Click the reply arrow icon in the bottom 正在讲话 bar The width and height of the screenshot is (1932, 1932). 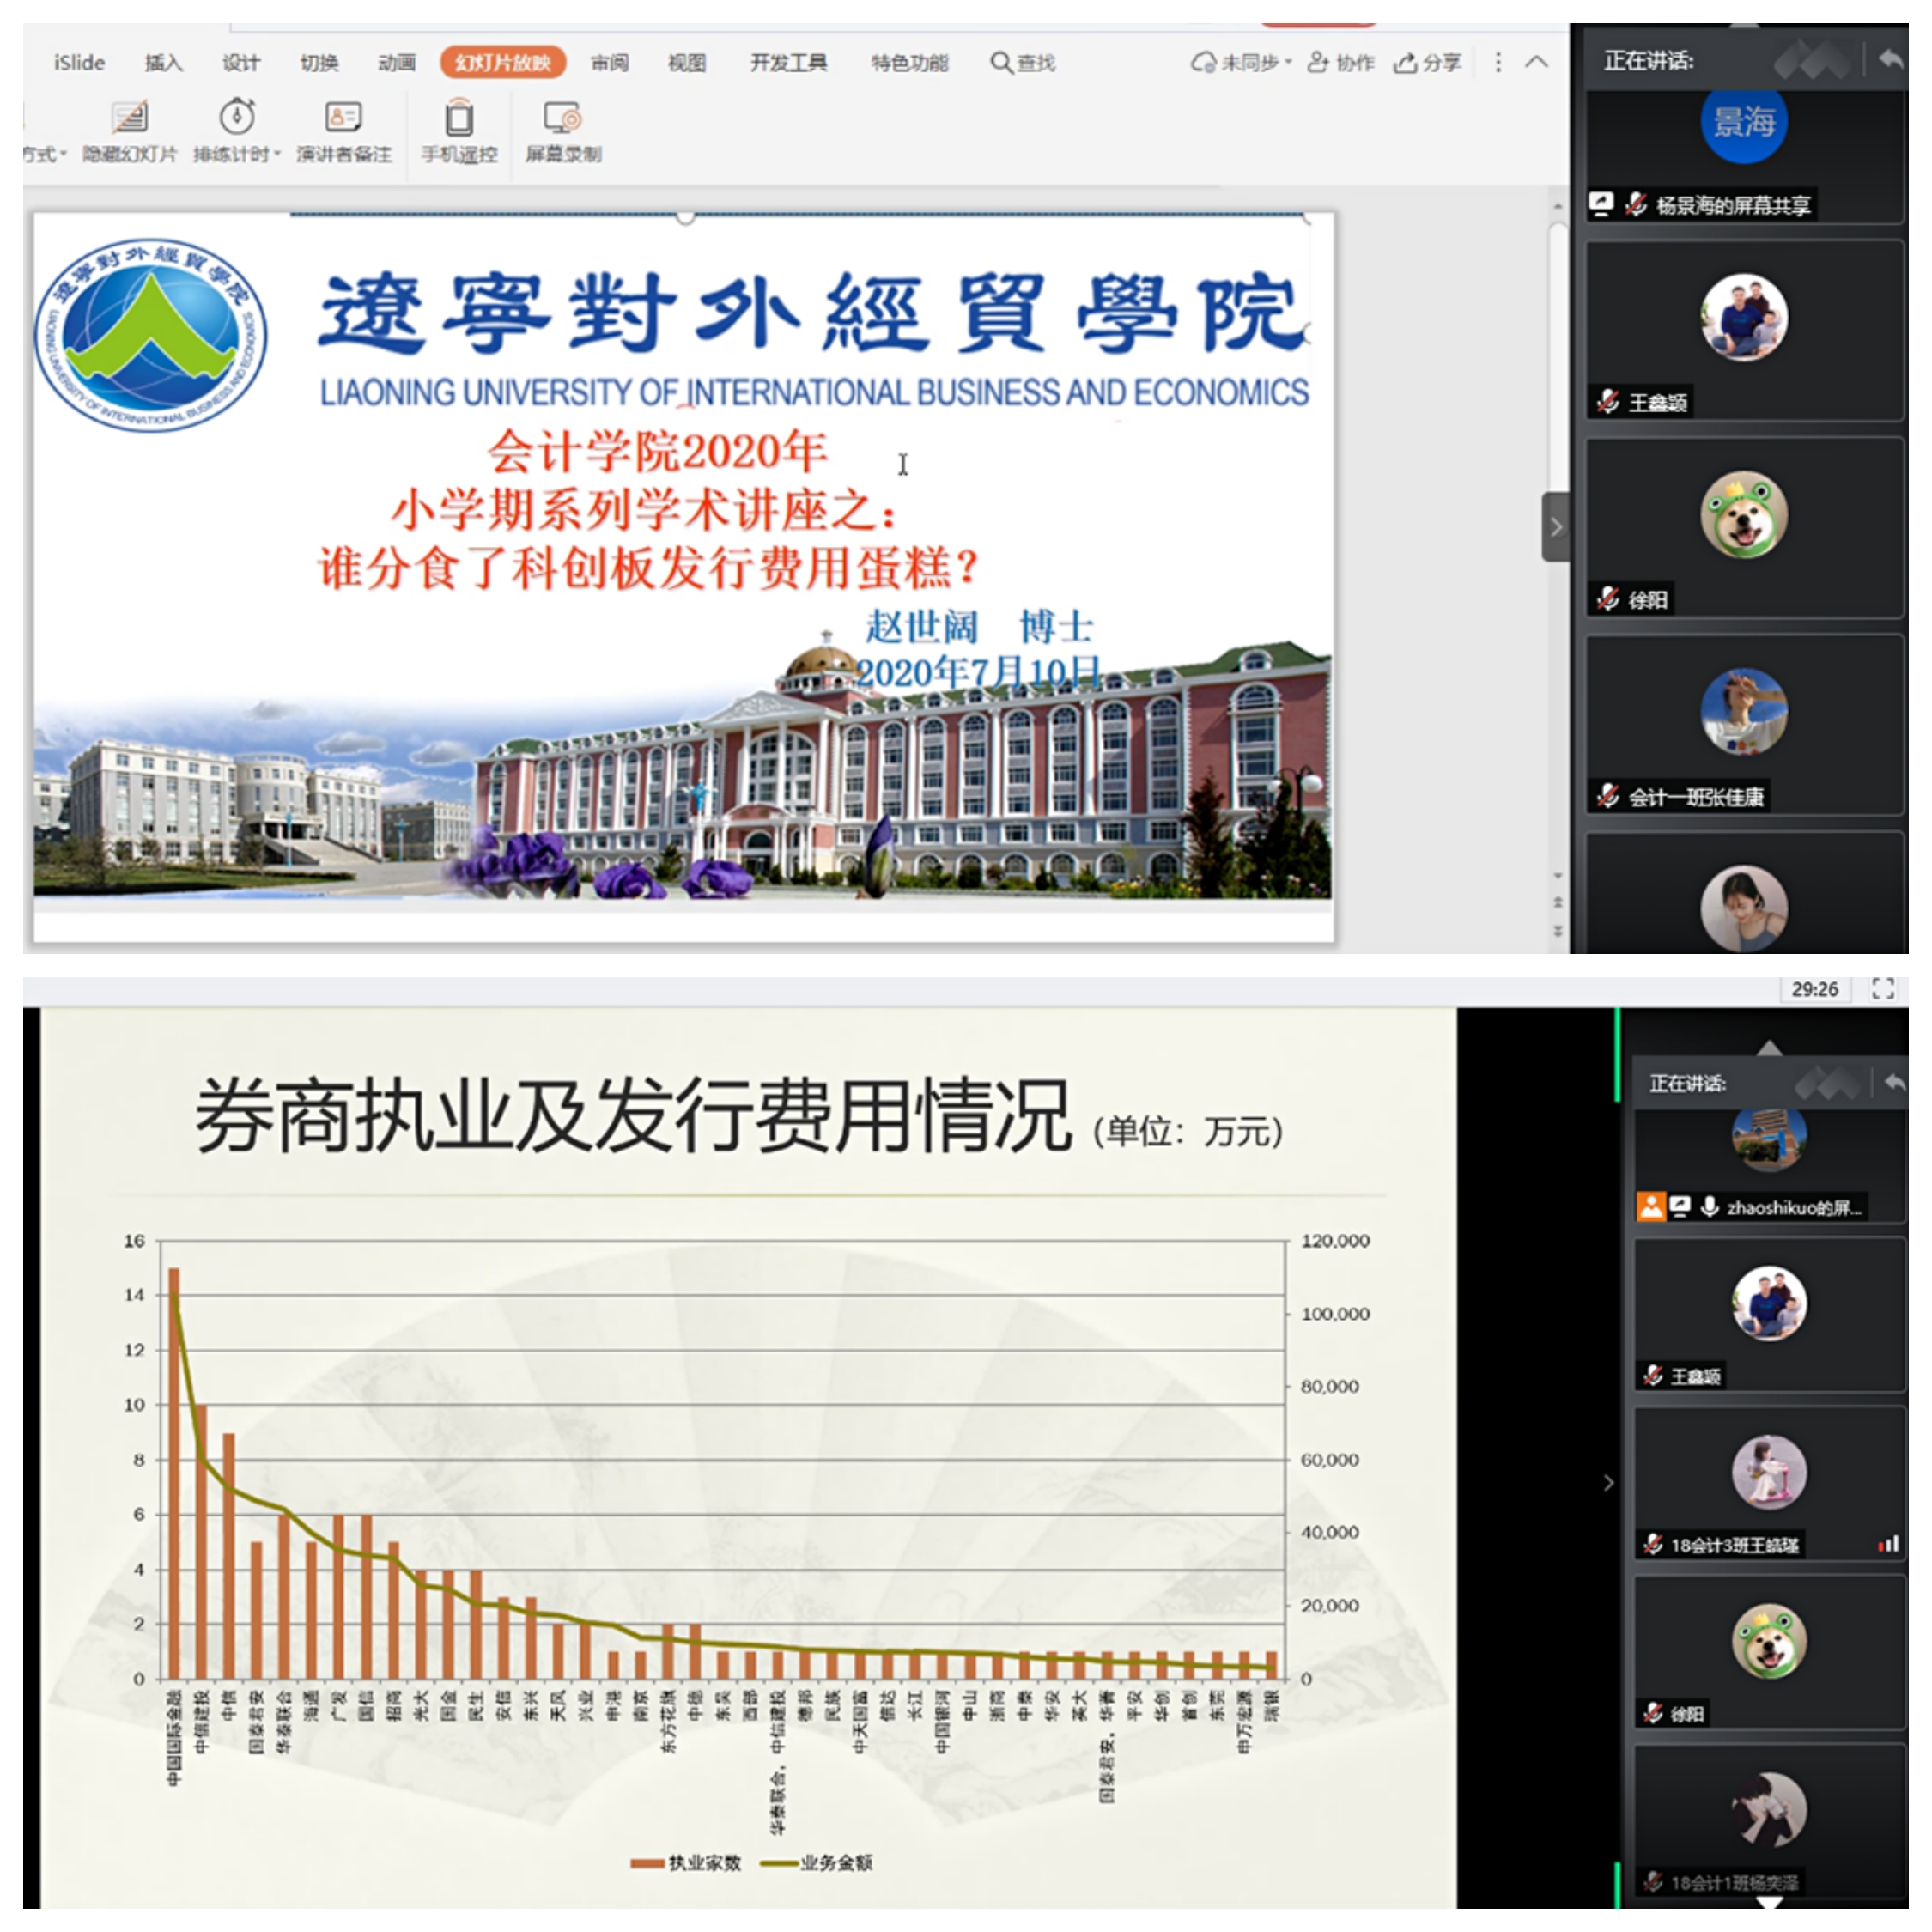pos(1893,1082)
